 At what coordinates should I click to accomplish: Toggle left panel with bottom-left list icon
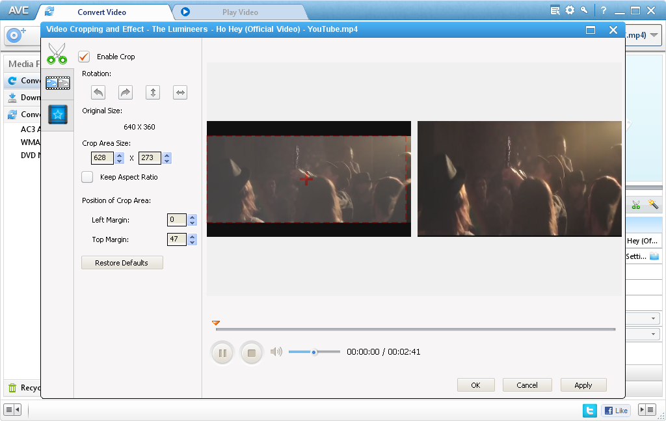12,410
